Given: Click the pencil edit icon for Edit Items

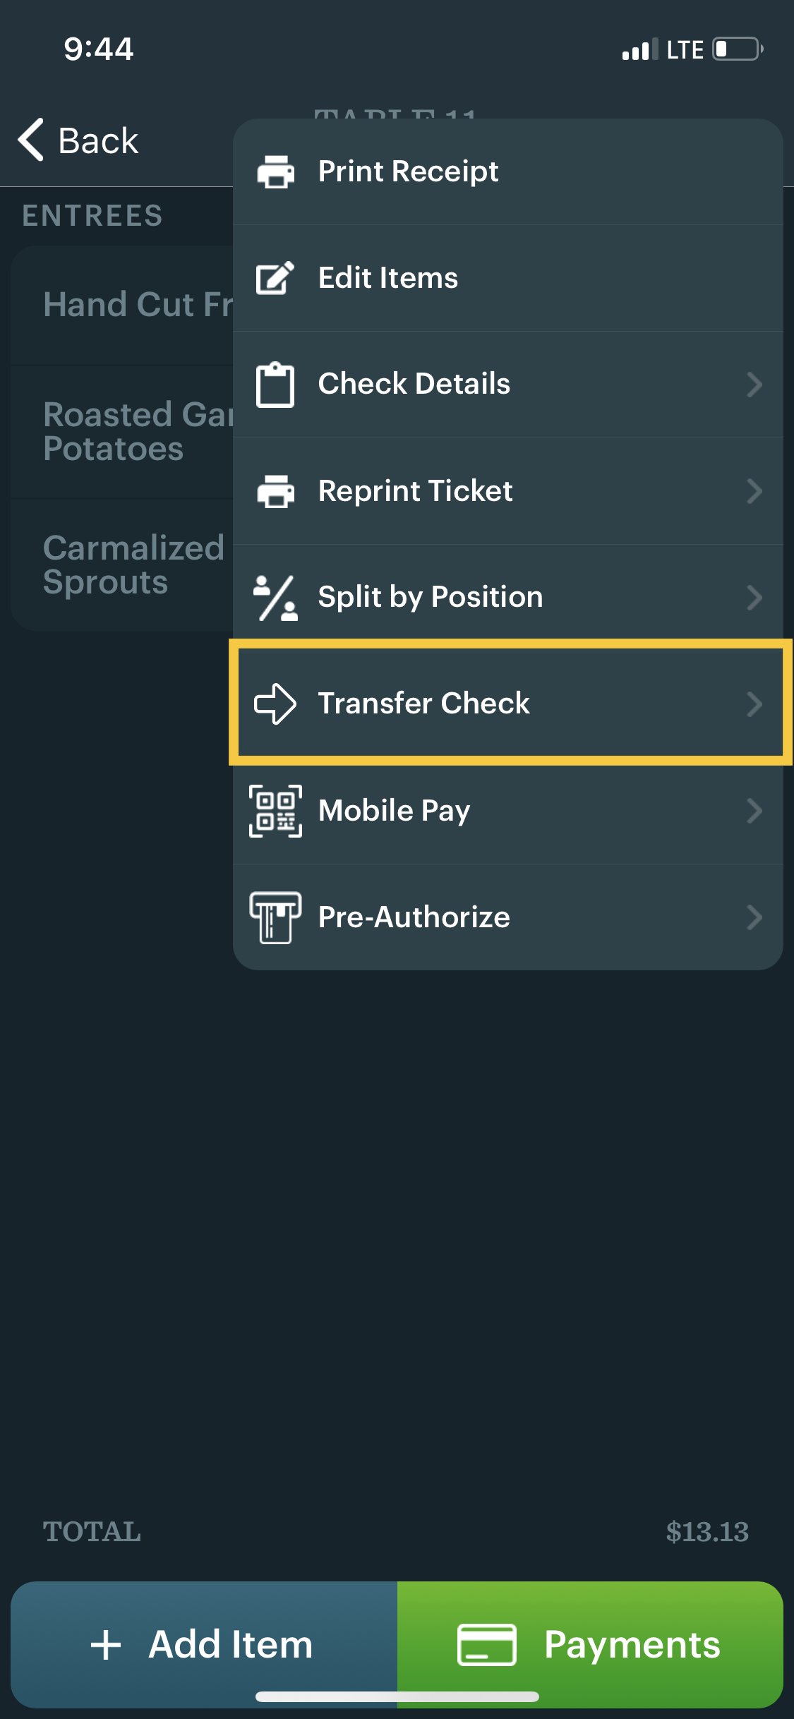Looking at the screenshot, I should tap(275, 277).
